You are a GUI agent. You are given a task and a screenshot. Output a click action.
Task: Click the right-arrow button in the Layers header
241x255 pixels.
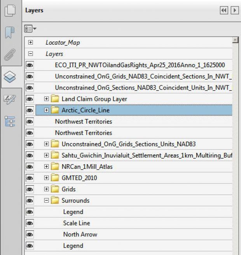click(x=235, y=10)
